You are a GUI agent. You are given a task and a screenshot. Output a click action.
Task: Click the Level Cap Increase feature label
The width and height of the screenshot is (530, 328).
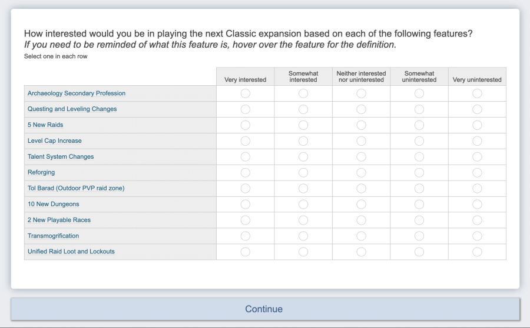[x=55, y=141]
